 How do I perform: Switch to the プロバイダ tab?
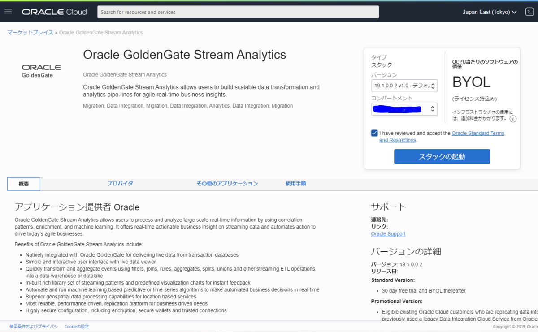tap(120, 183)
